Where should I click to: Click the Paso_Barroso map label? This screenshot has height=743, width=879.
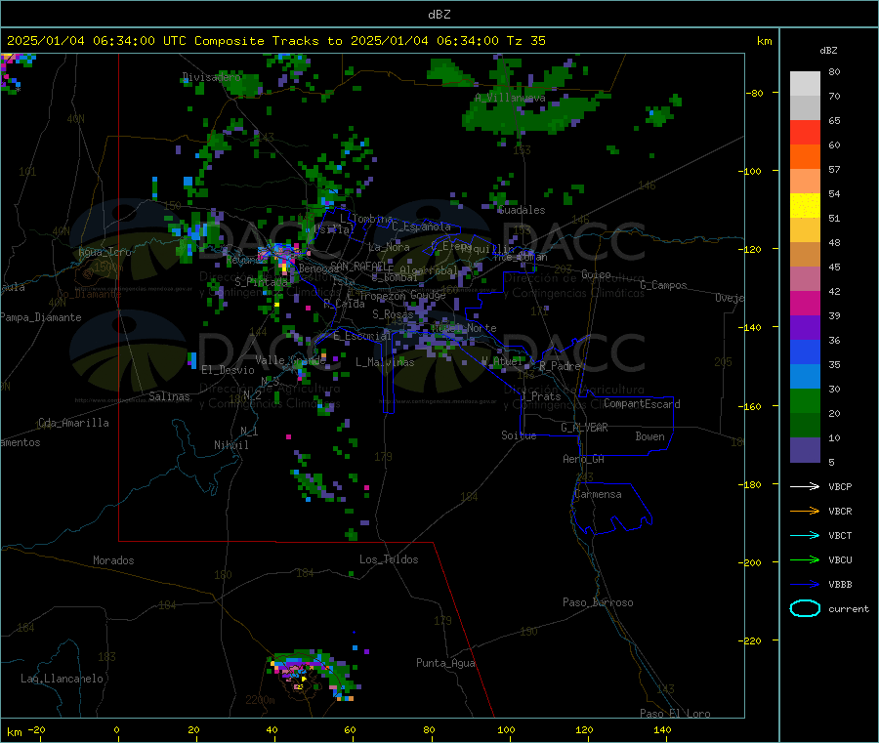(598, 602)
